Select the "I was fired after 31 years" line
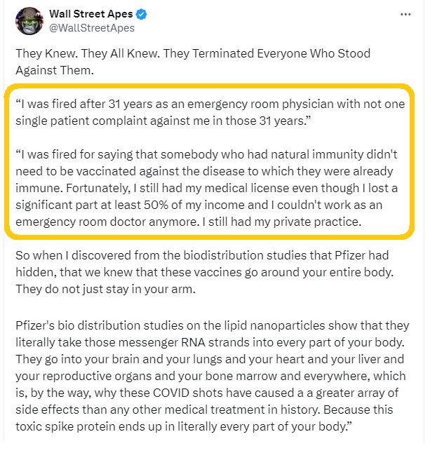 210,104
